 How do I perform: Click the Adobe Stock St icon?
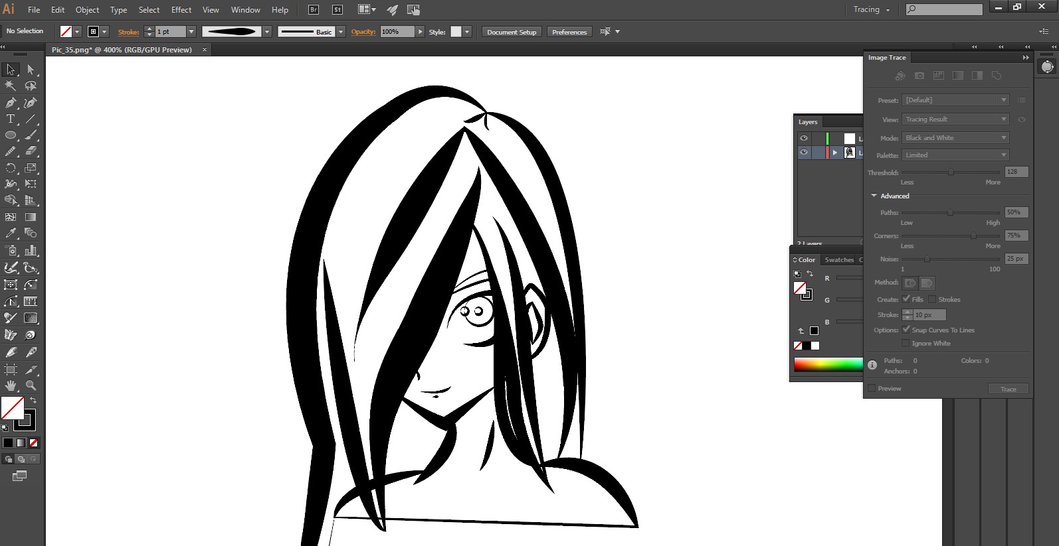(x=337, y=10)
